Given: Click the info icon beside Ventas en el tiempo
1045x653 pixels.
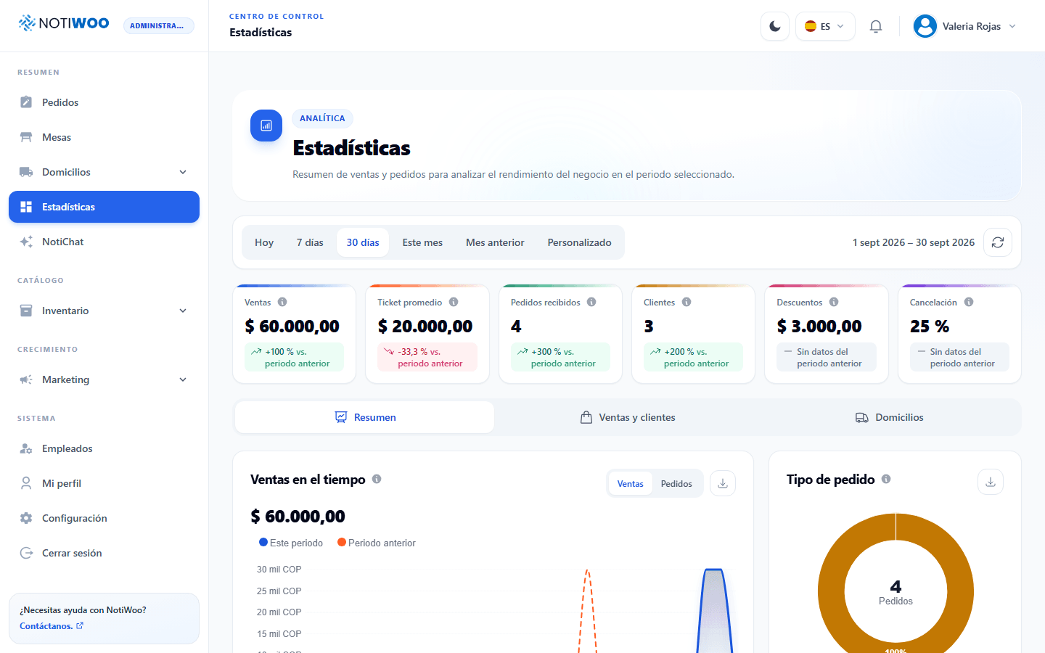Looking at the screenshot, I should (x=377, y=479).
